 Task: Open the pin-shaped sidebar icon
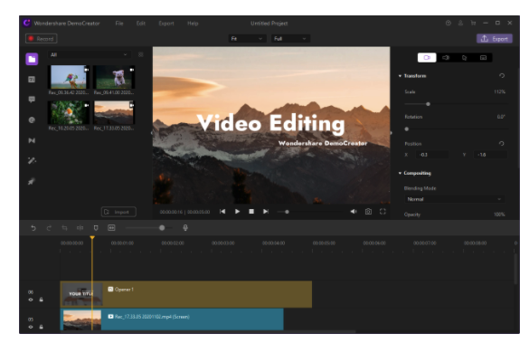point(32,181)
